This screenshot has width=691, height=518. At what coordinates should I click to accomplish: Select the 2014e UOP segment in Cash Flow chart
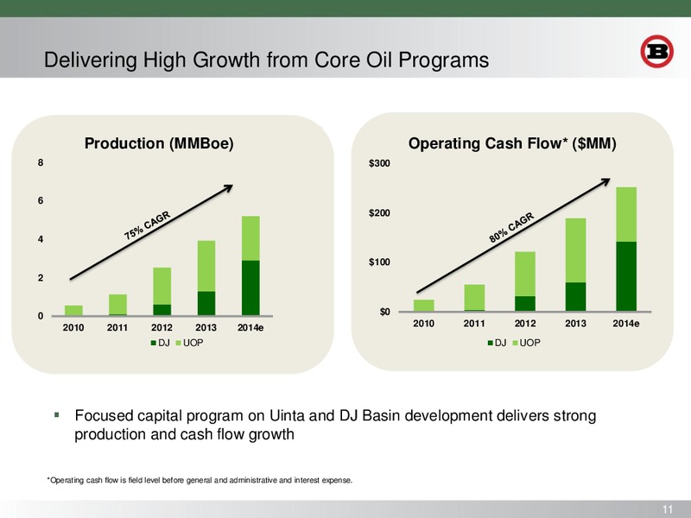coord(626,214)
